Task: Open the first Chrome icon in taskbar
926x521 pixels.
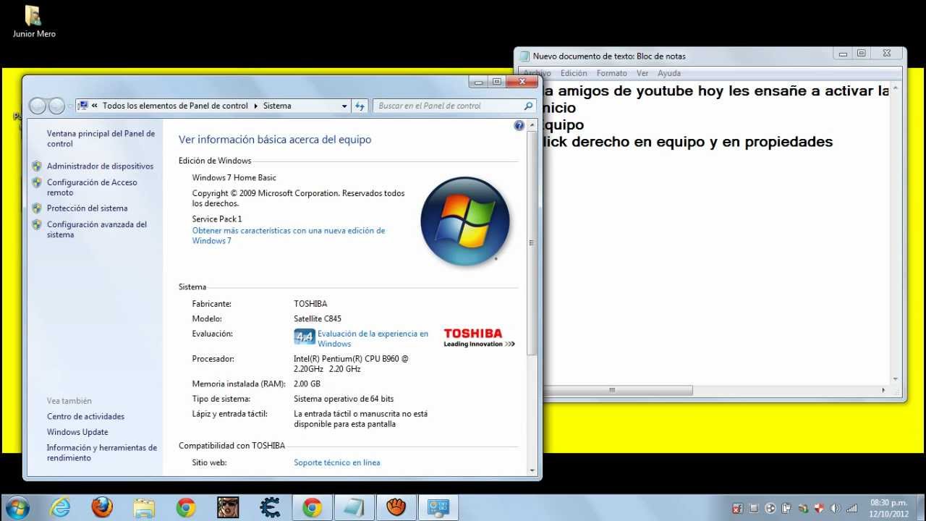Action: (x=186, y=508)
